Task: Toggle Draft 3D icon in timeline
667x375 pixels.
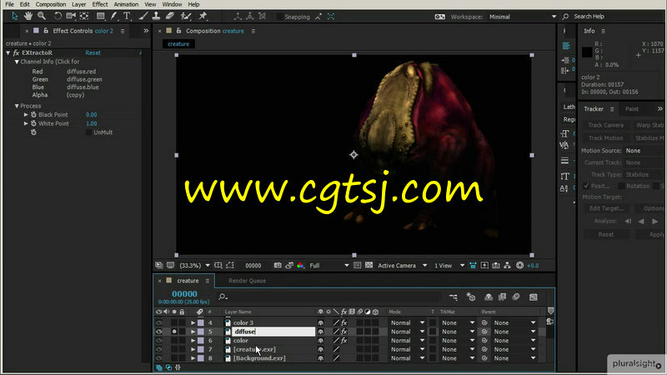Action: pos(471,297)
